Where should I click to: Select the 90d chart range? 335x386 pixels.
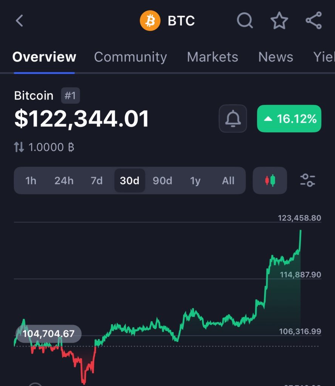[x=163, y=181]
